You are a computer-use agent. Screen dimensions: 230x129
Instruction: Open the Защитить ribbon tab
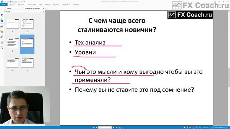pyautogui.click(x=56, y=5)
